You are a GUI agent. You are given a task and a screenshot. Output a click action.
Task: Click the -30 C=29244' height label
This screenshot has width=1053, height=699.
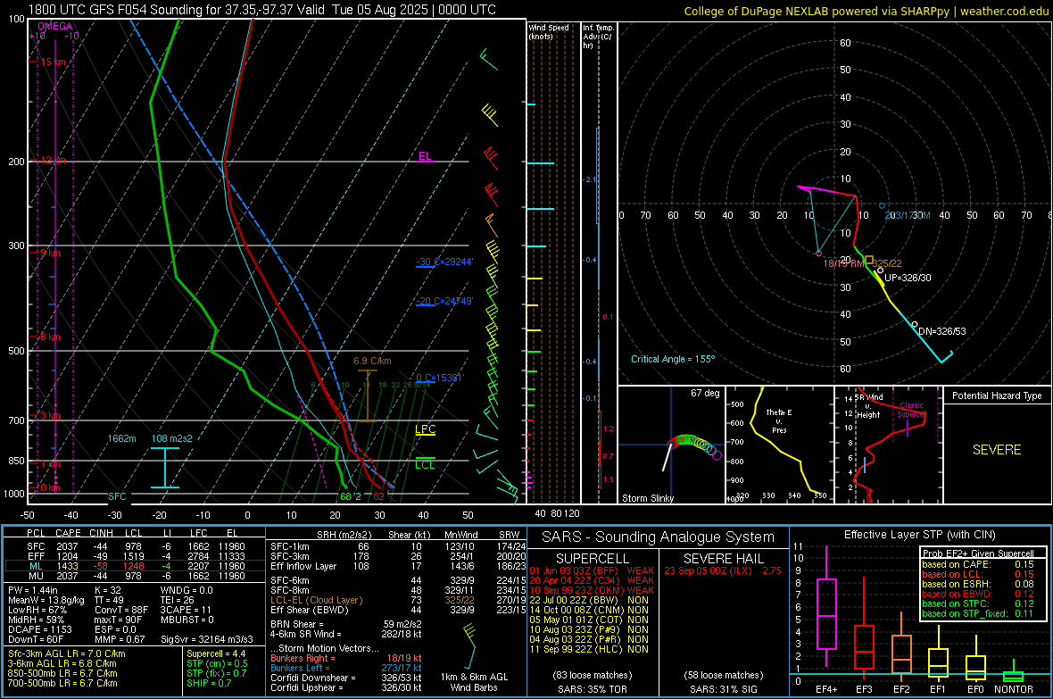pyautogui.click(x=444, y=262)
